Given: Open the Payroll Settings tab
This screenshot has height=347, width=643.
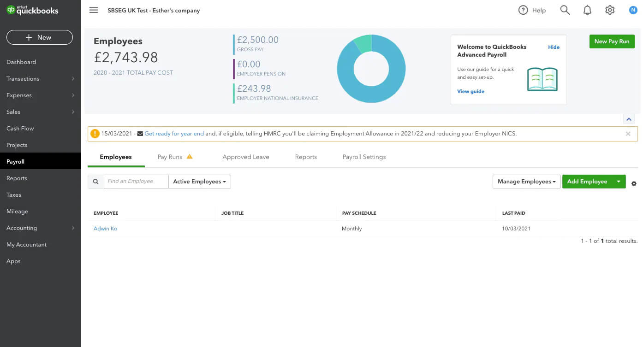Looking at the screenshot, I should click(364, 157).
